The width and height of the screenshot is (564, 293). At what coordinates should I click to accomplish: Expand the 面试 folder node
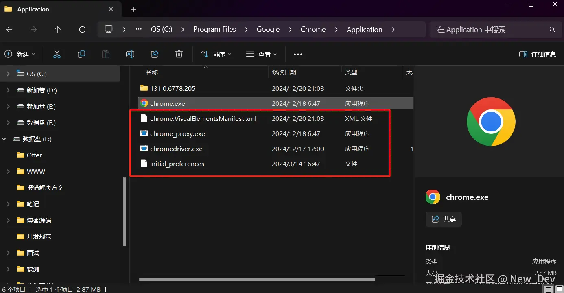[8, 253]
